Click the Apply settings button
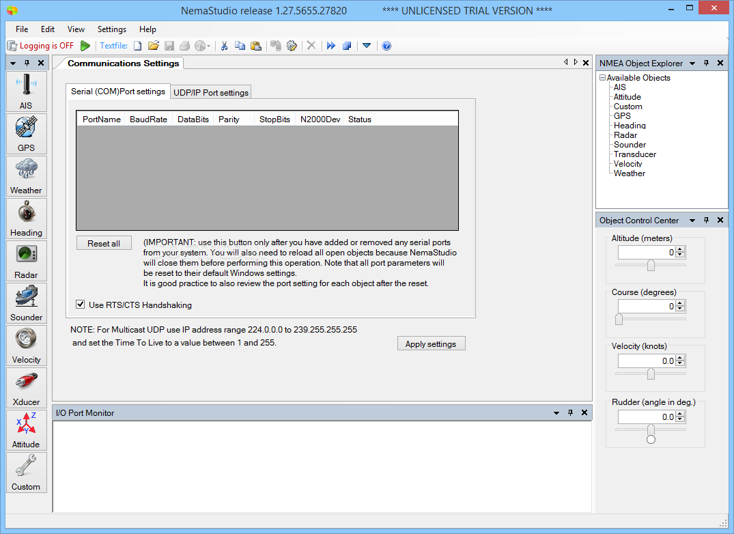Viewport: 734px width, 534px height. (x=431, y=344)
